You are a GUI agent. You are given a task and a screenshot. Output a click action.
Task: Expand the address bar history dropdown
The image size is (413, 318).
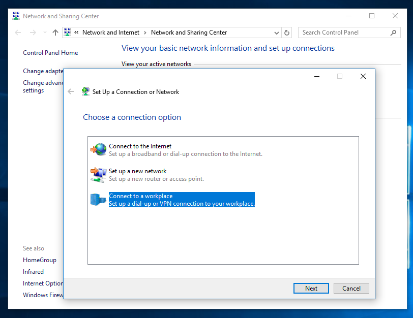[x=276, y=33]
